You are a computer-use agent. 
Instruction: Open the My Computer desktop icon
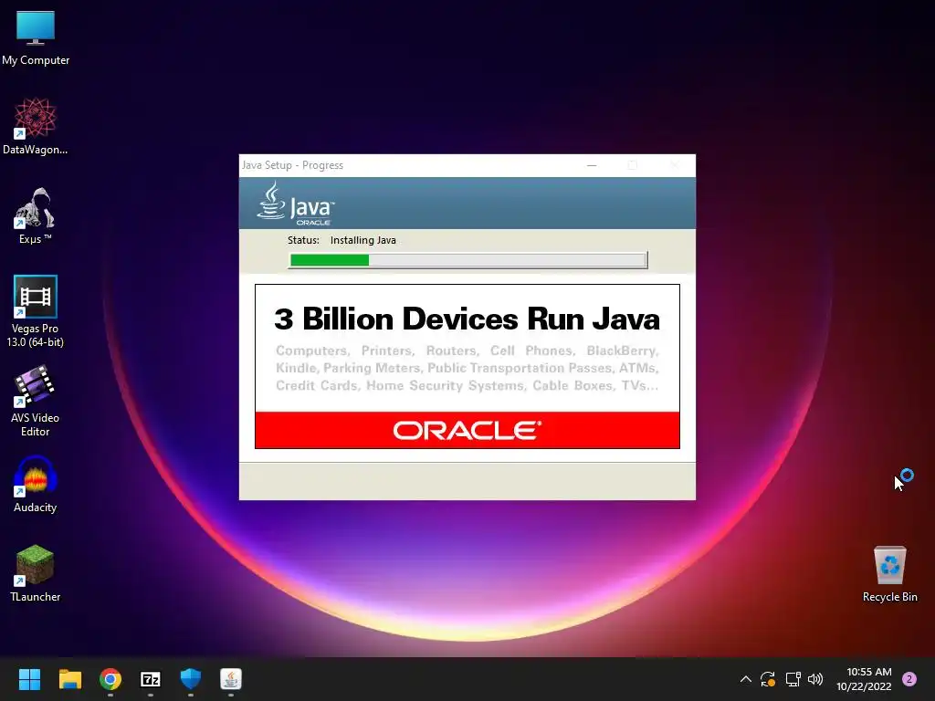click(x=36, y=38)
